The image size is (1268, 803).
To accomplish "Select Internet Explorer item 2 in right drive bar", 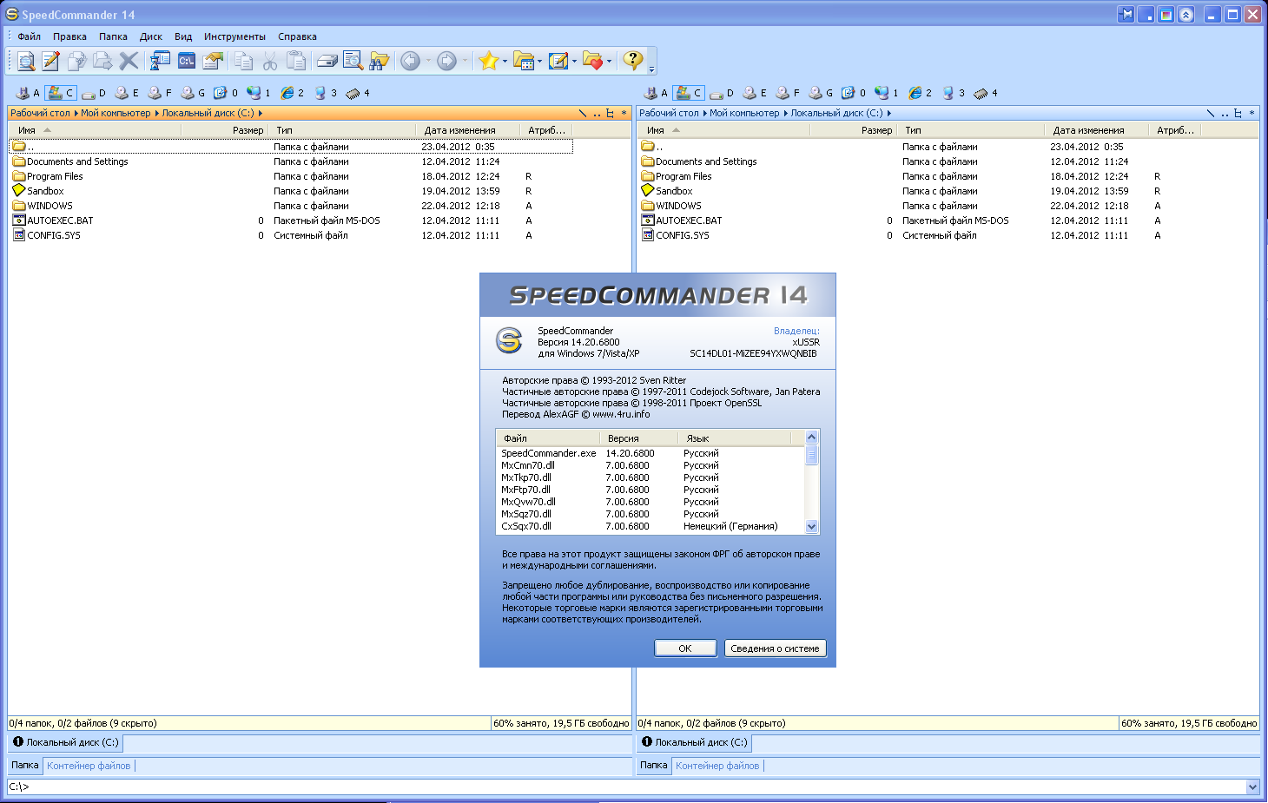I will (x=920, y=92).
